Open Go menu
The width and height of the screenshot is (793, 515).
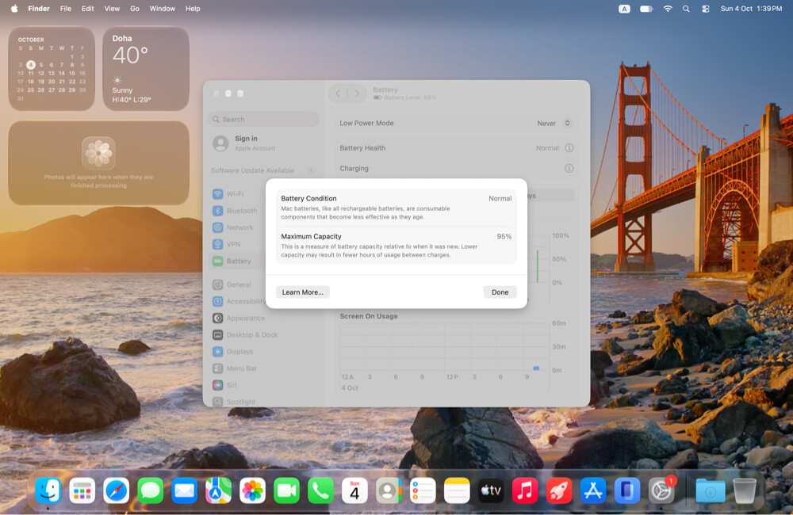[x=135, y=9]
